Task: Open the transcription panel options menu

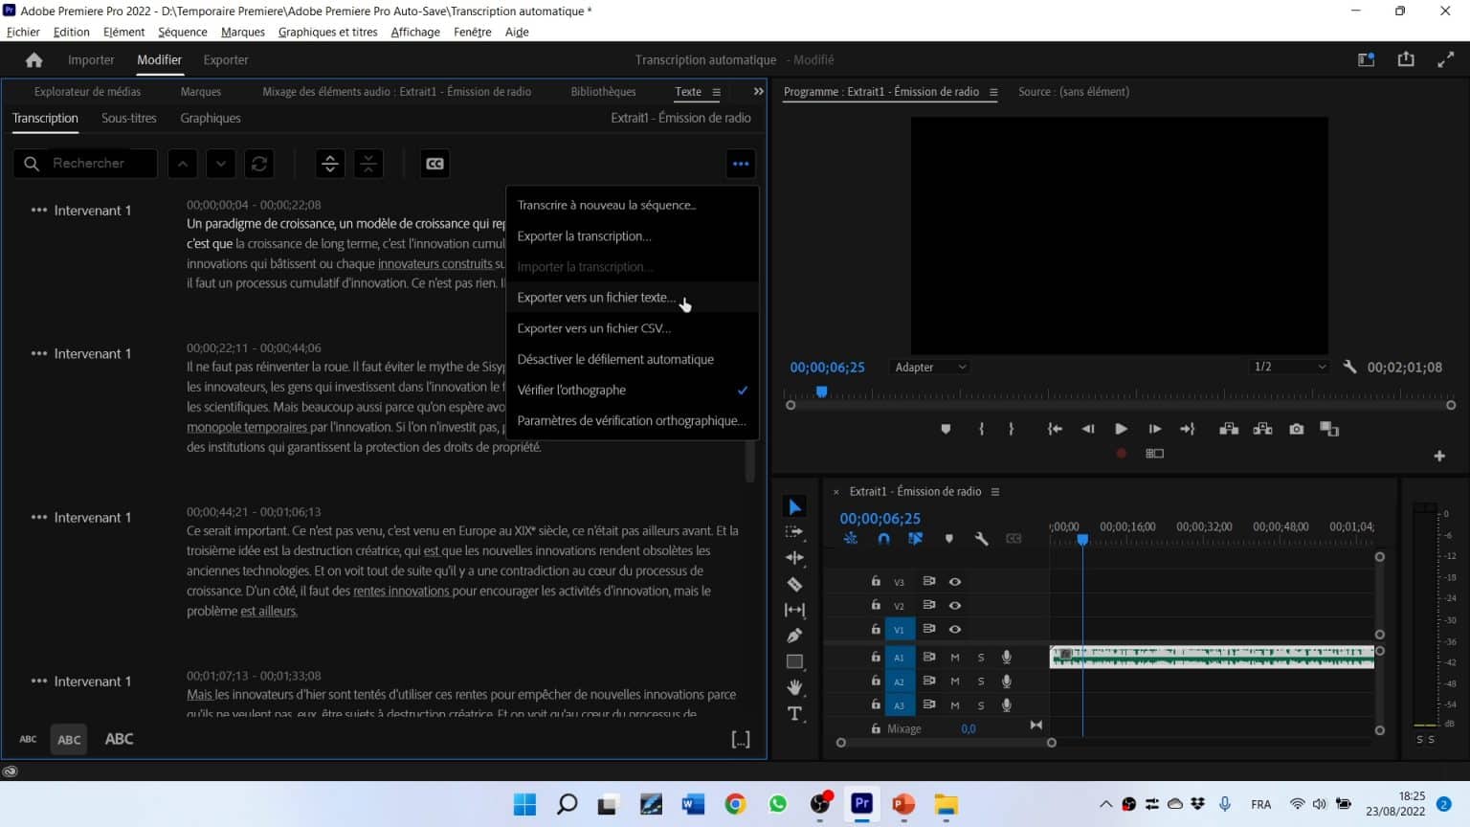Action: (x=740, y=163)
